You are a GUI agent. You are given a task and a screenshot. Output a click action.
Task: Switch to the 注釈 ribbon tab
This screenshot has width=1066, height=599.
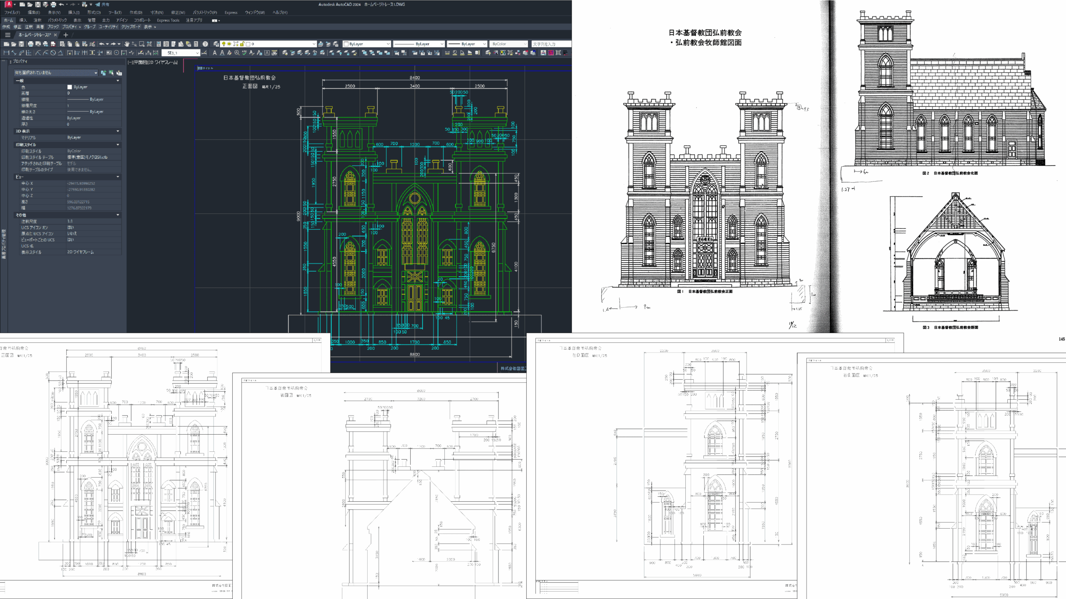37,20
